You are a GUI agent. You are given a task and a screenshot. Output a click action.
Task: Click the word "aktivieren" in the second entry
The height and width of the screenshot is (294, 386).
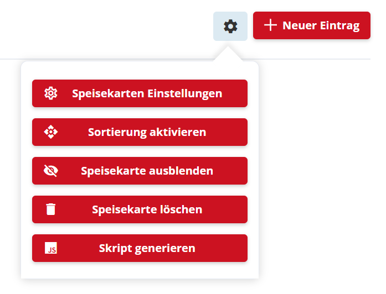click(181, 132)
